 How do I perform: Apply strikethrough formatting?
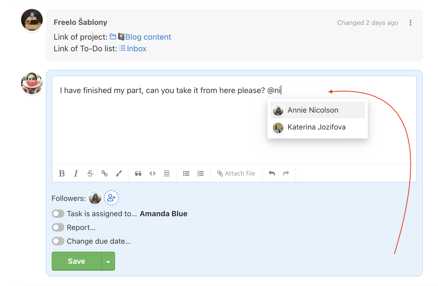(x=90, y=173)
